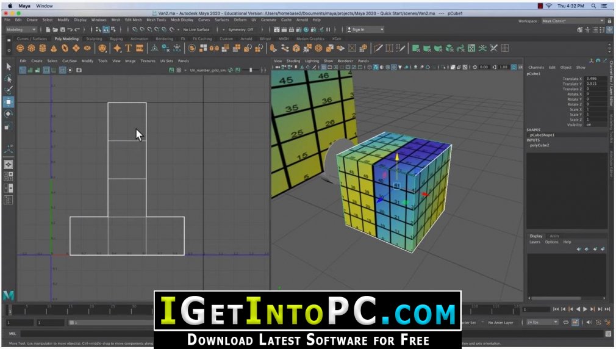Select the Lasso tool in the toolbox
The width and height of the screenshot is (616, 349).
(x=9, y=79)
